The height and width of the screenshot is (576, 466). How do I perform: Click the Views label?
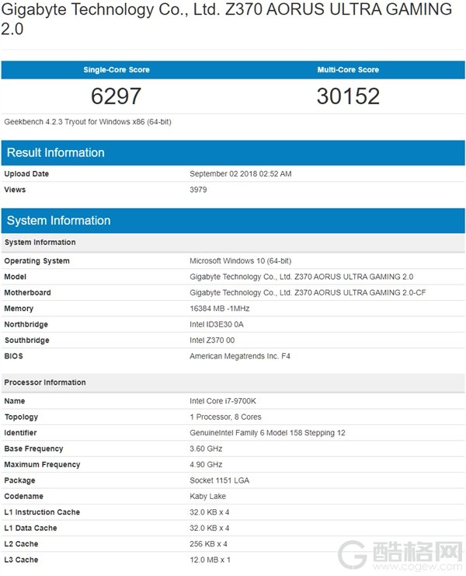[15, 190]
